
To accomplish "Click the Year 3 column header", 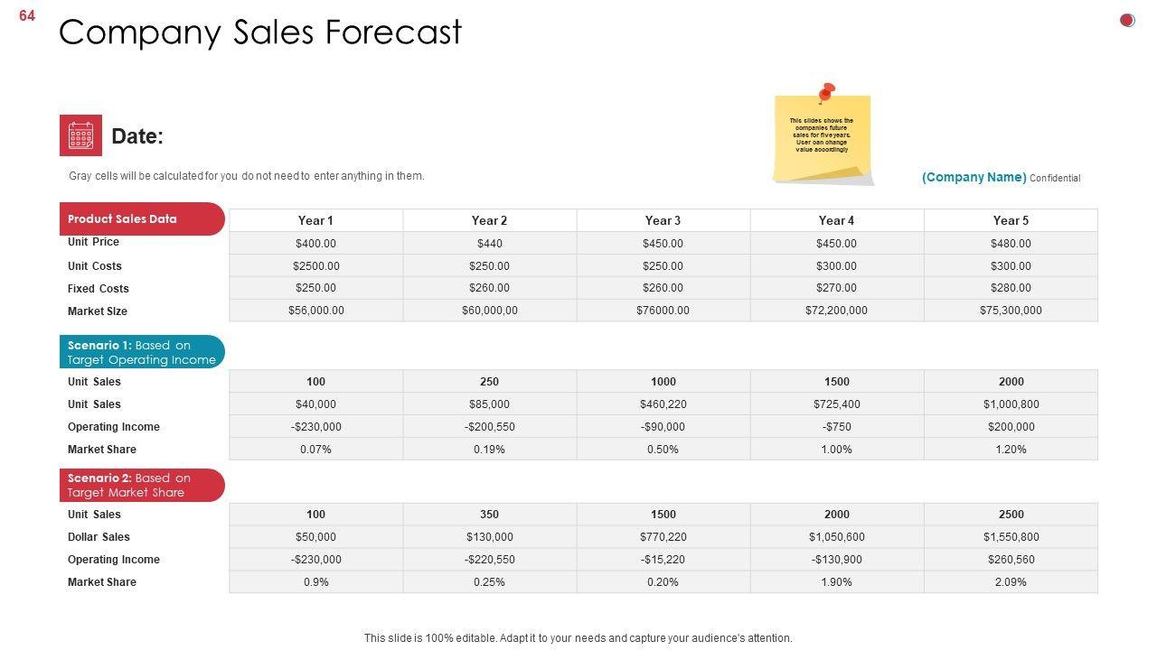I will 663,220.
